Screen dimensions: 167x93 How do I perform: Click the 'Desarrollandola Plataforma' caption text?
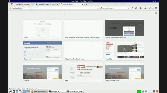coord(116,37)
